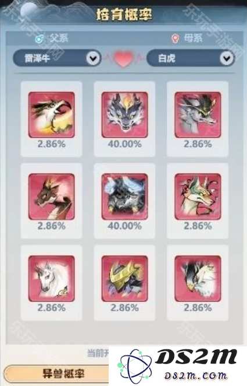
Task: Select the black ox with cloud mane
Action: [x=124, y=196]
